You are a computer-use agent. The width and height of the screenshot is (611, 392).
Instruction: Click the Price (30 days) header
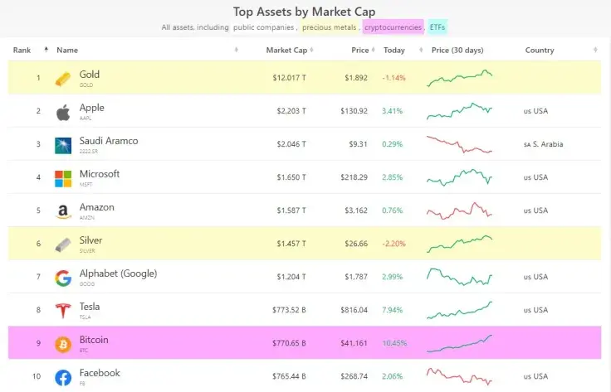[457, 50]
